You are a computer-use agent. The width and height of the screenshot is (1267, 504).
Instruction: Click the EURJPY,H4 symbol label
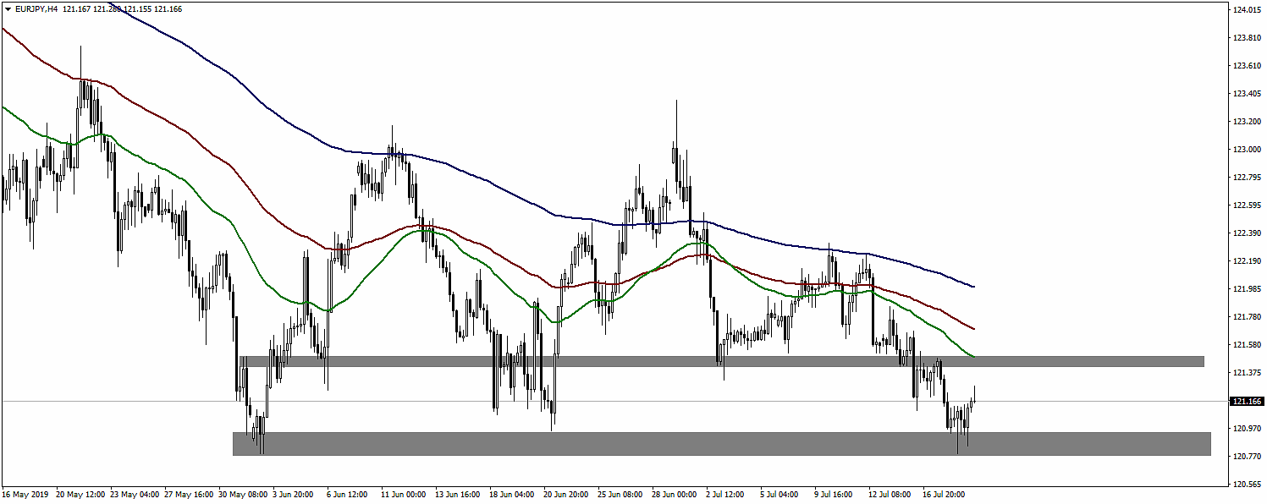pyautogui.click(x=36, y=9)
